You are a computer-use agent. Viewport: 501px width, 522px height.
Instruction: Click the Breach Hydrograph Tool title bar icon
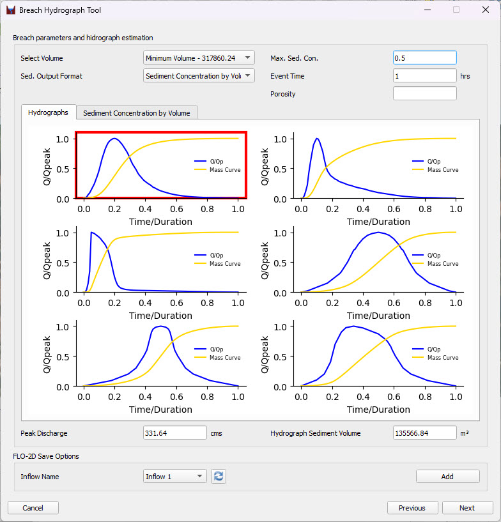[10, 10]
